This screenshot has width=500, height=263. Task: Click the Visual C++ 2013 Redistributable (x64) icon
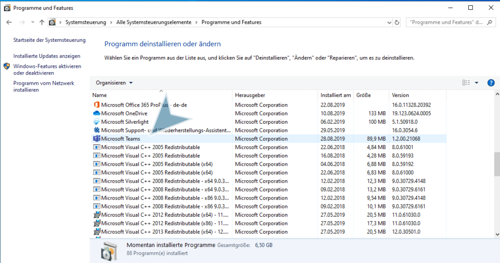pyautogui.click(x=97, y=231)
